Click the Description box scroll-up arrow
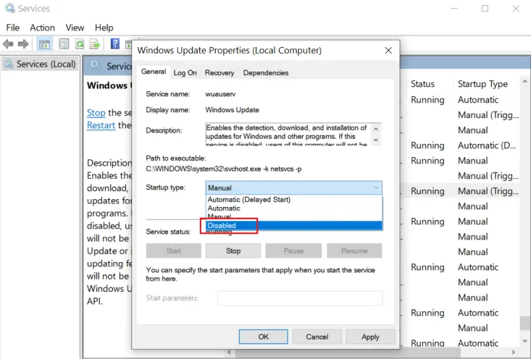This screenshot has width=531, height=359. point(376,129)
